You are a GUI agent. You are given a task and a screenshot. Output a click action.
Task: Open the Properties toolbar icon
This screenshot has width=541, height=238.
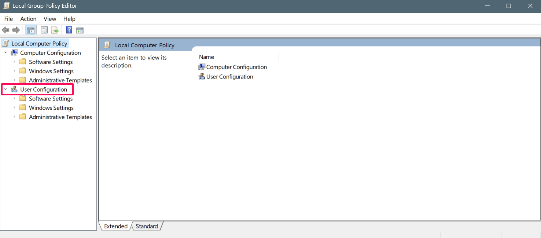coord(44,30)
